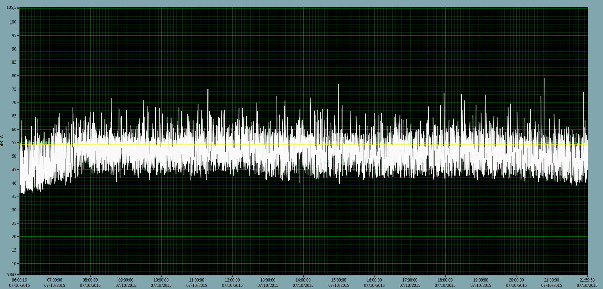
Task: Click the 19:00:00 time label
Action: (x=481, y=280)
